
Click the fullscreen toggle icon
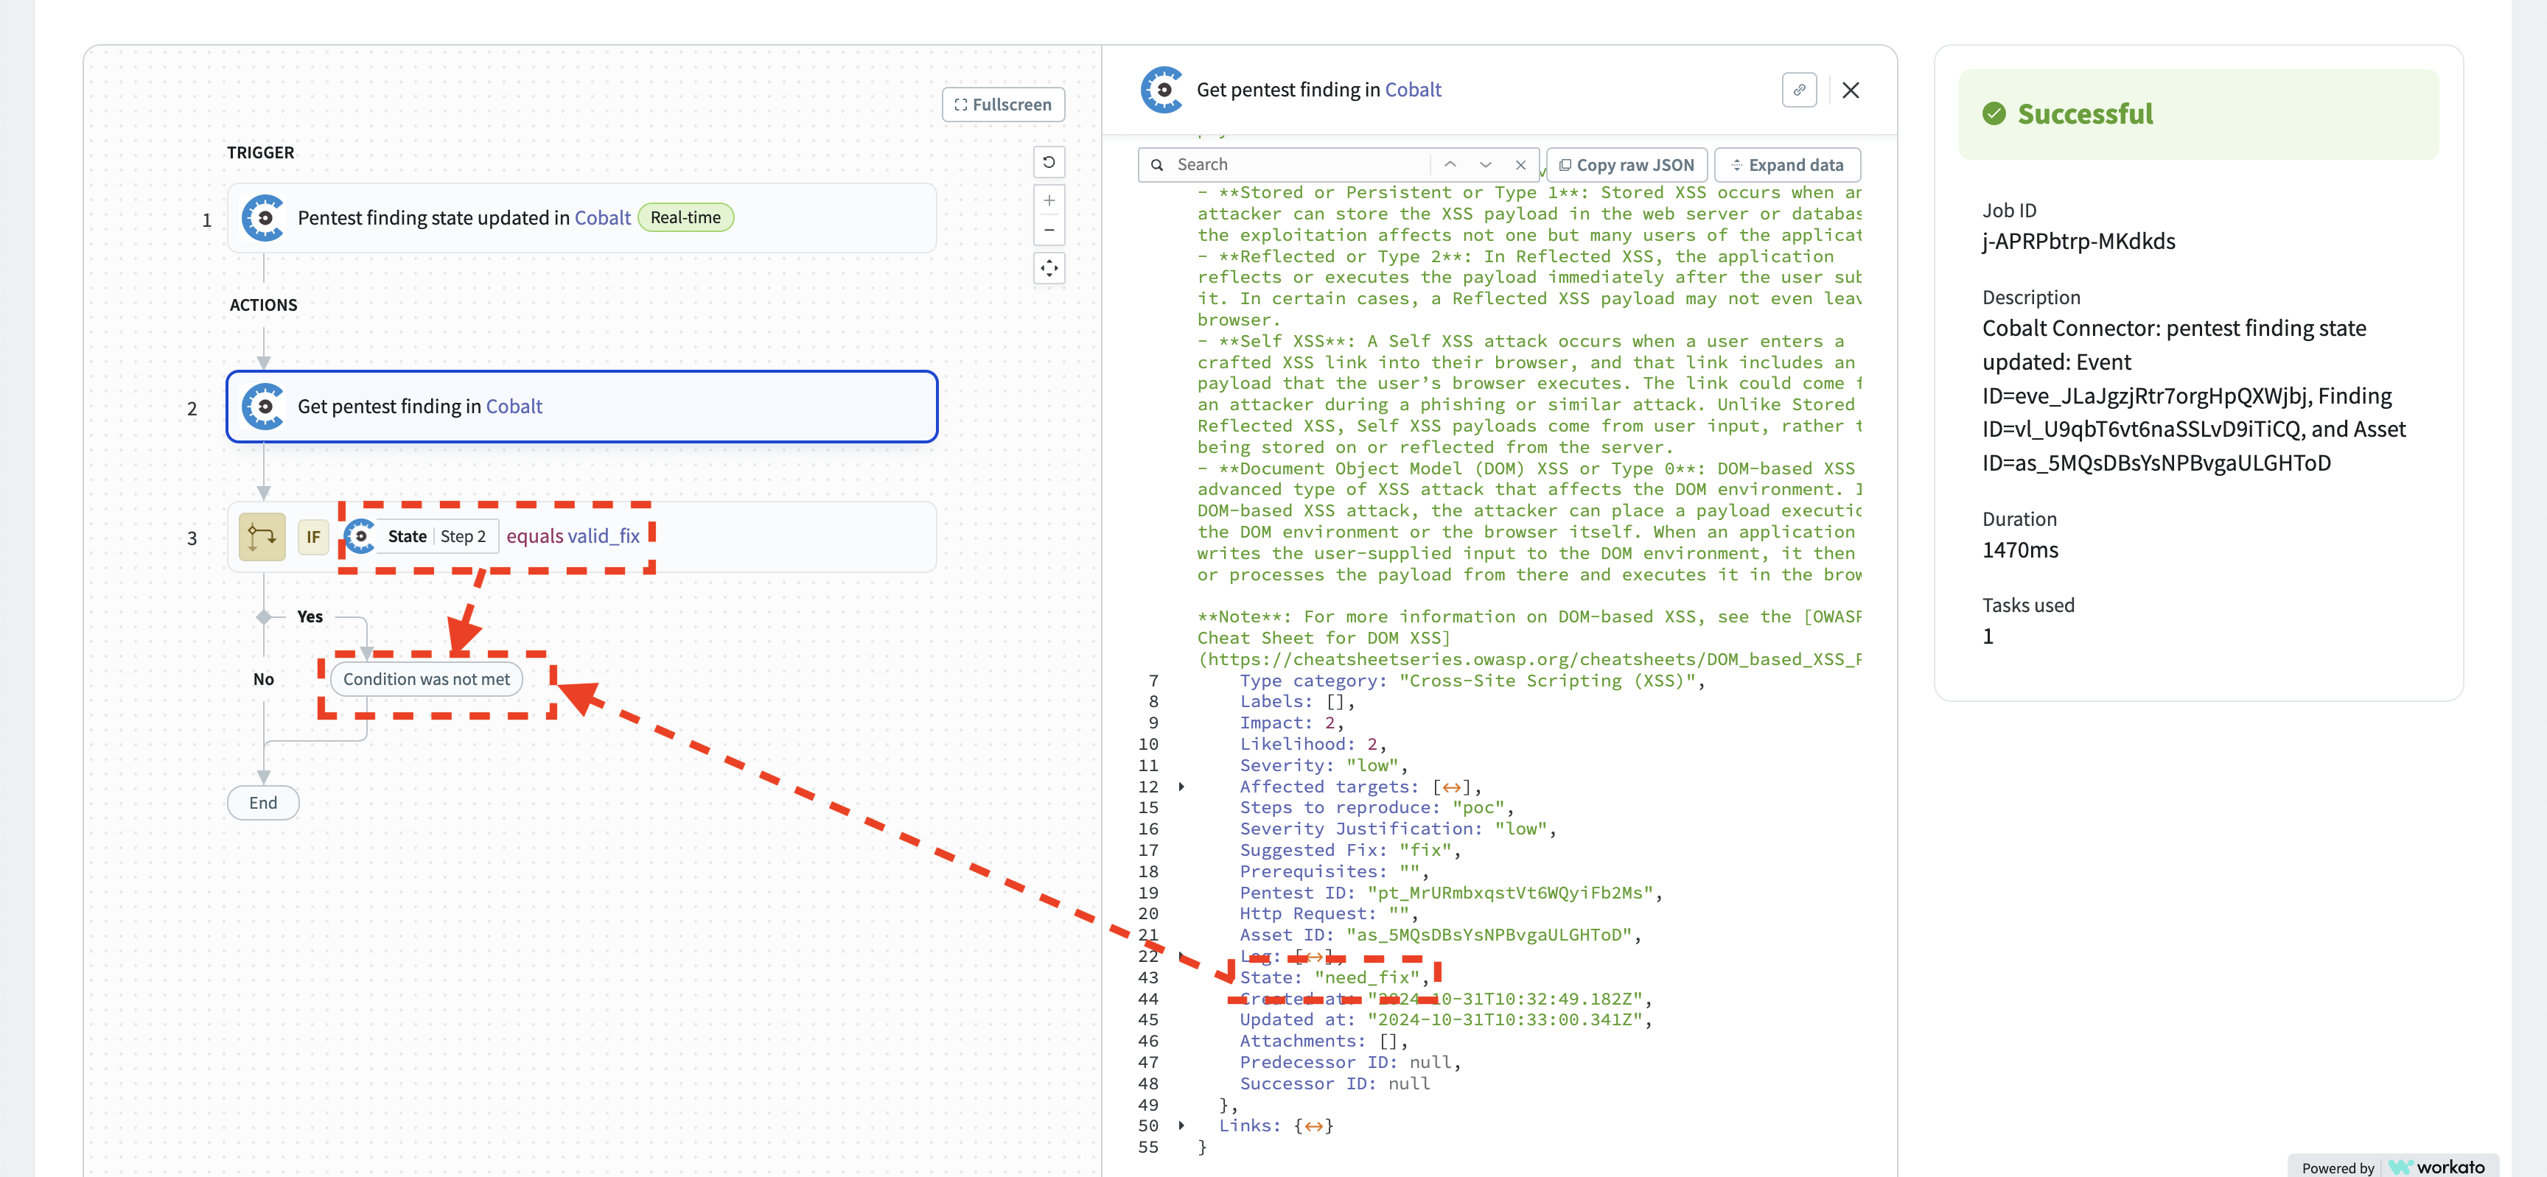tap(962, 105)
